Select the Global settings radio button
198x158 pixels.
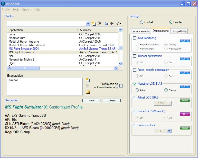pos(142,22)
